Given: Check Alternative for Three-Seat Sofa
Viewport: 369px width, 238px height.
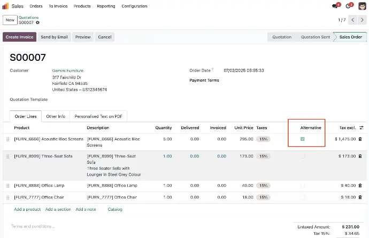Looking at the screenshot, I should point(303,156).
